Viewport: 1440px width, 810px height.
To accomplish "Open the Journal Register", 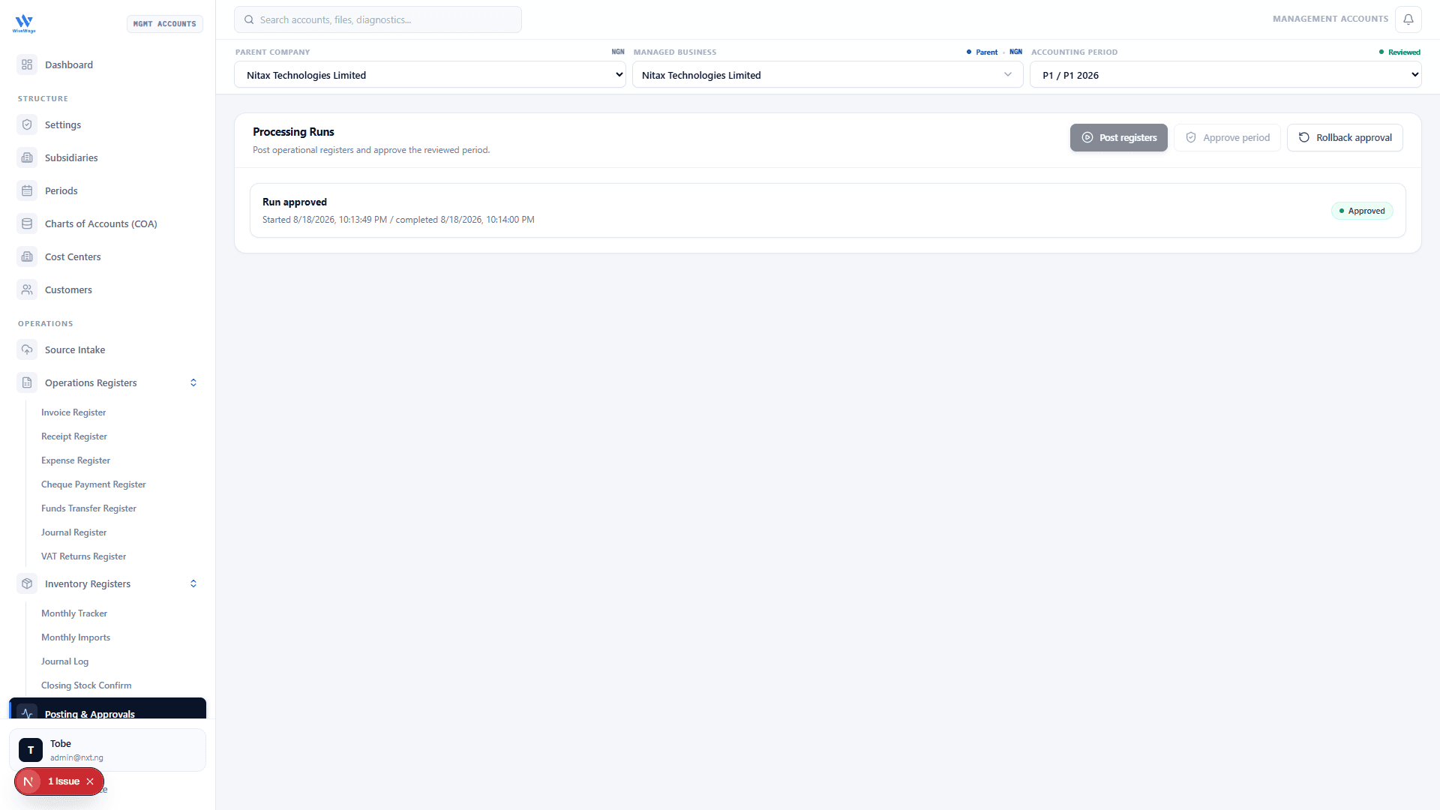I will point(74,532).
